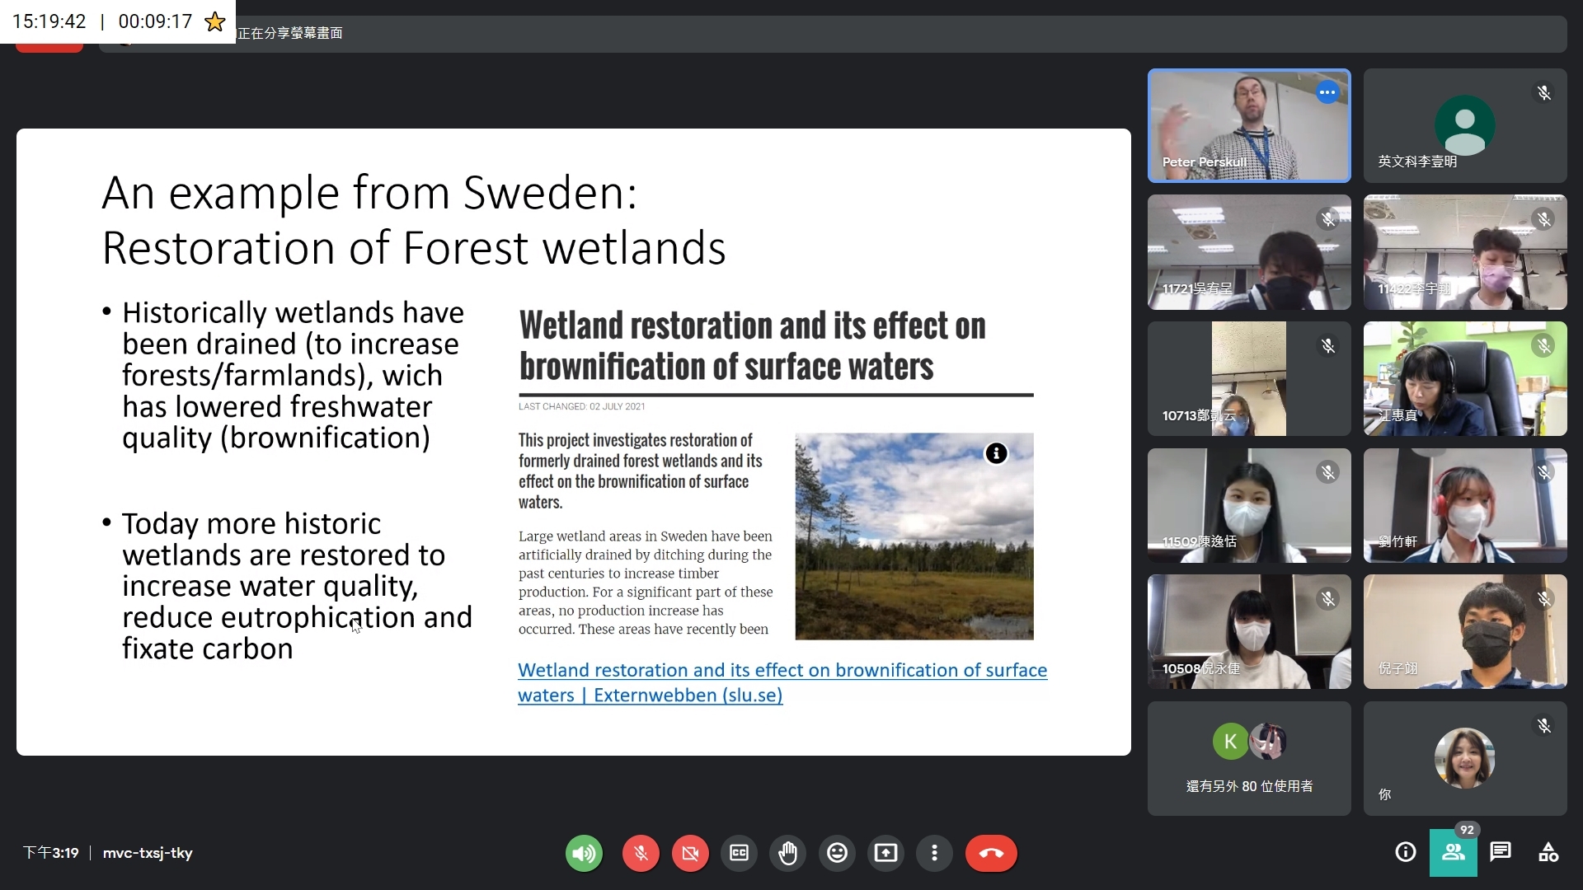Open the emoji reactions picker
The height and width of the screenshot is (890, 1583).
pyautogui.click(x=837, y=853)
